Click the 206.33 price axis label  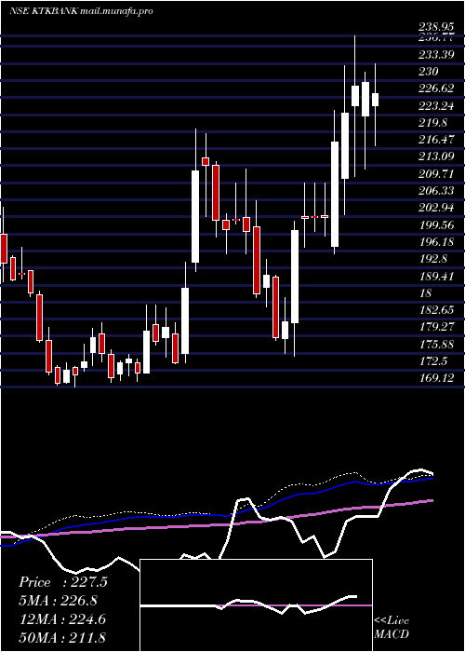[x=436, y=191]
